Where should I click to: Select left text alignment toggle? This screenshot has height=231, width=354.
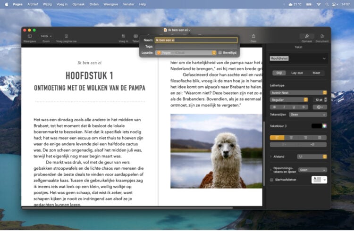tap(277, 137)
